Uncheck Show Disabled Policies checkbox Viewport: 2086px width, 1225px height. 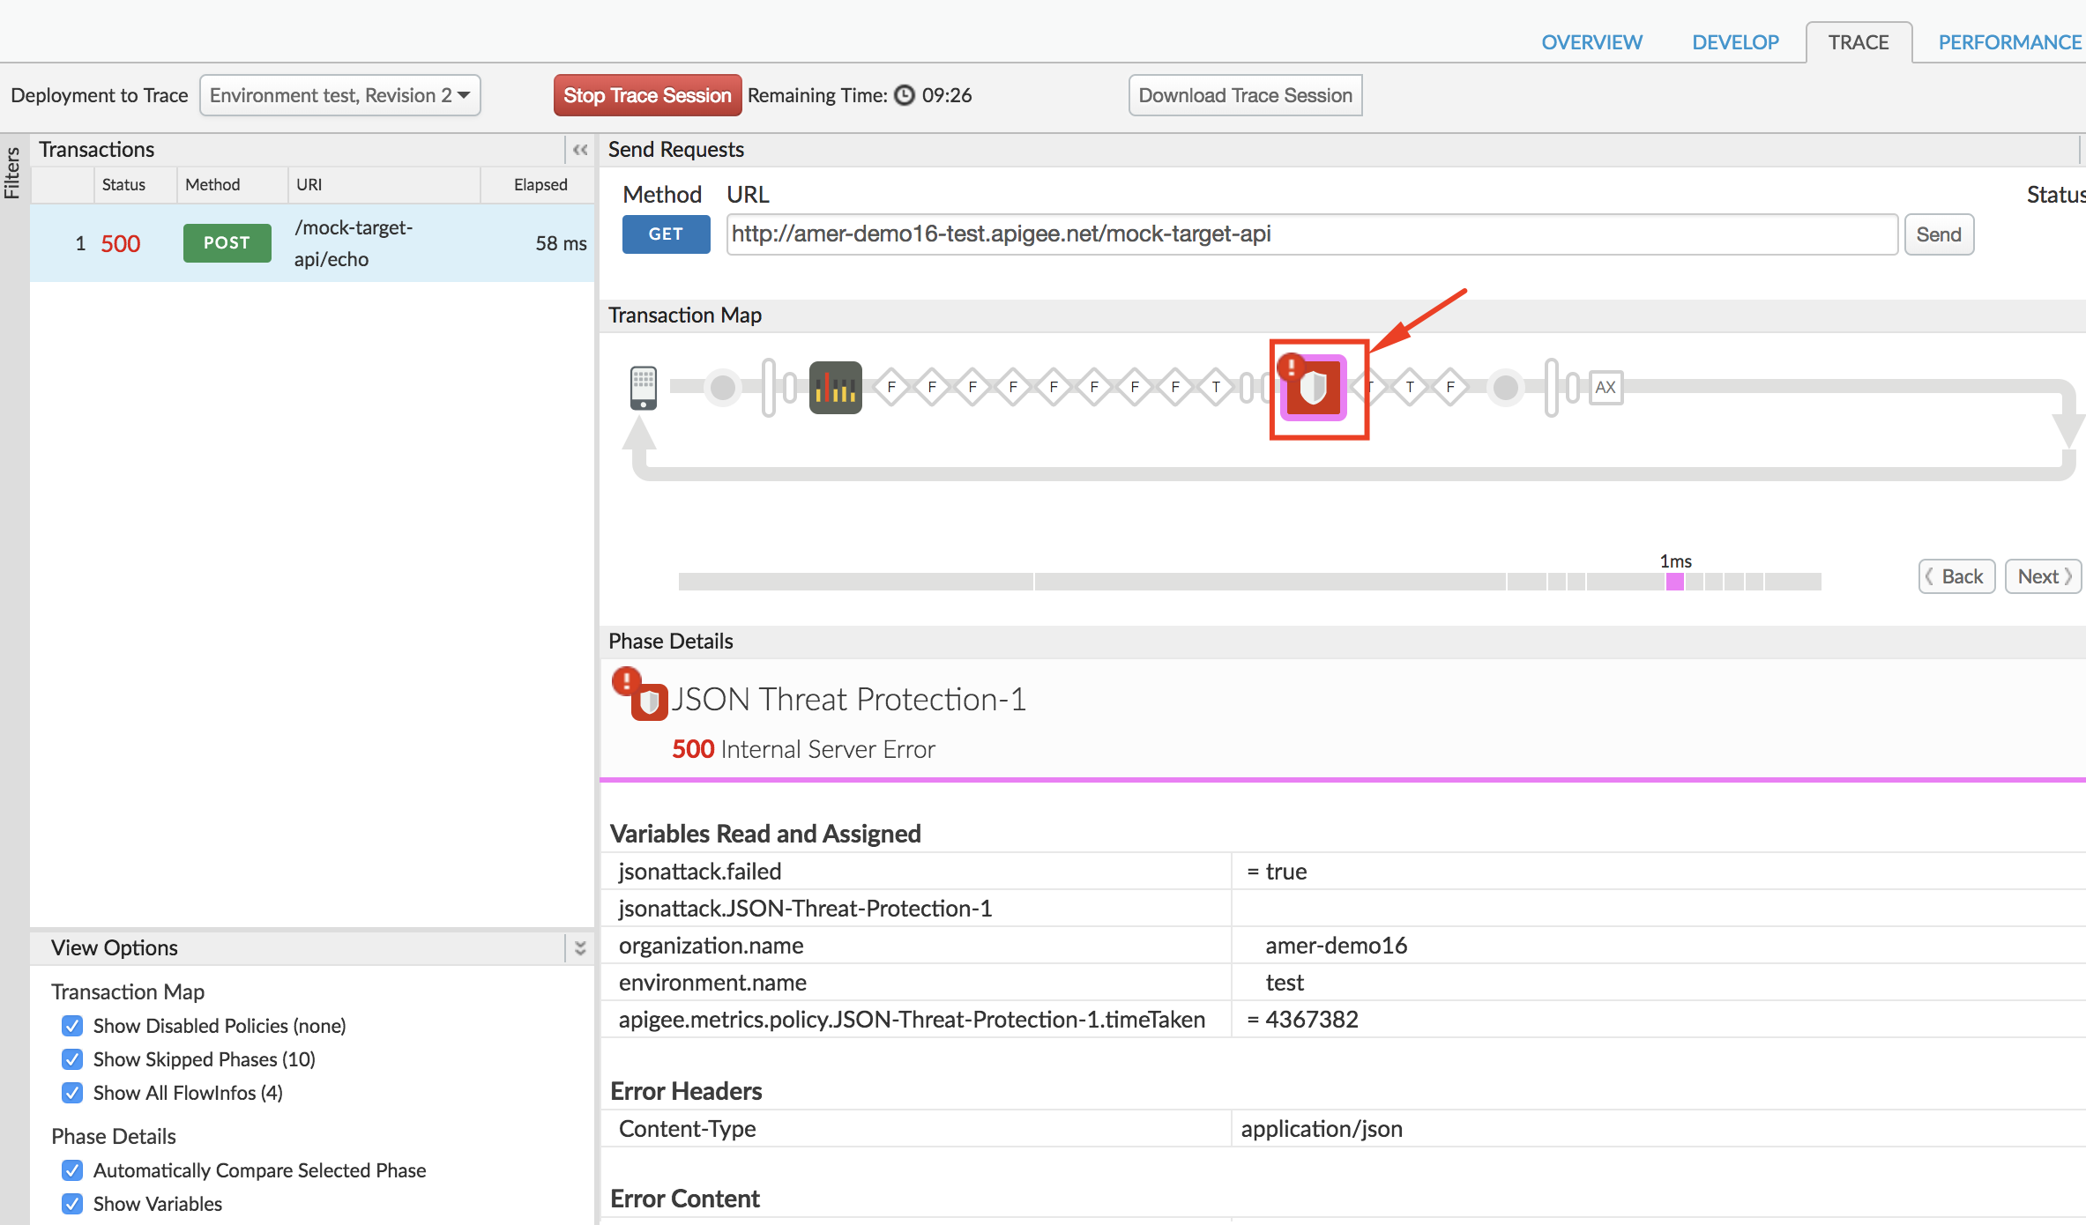click(72, 1026)
